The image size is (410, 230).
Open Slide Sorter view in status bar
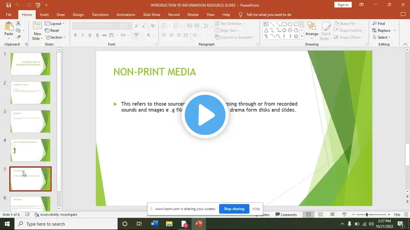click(321, 215)
